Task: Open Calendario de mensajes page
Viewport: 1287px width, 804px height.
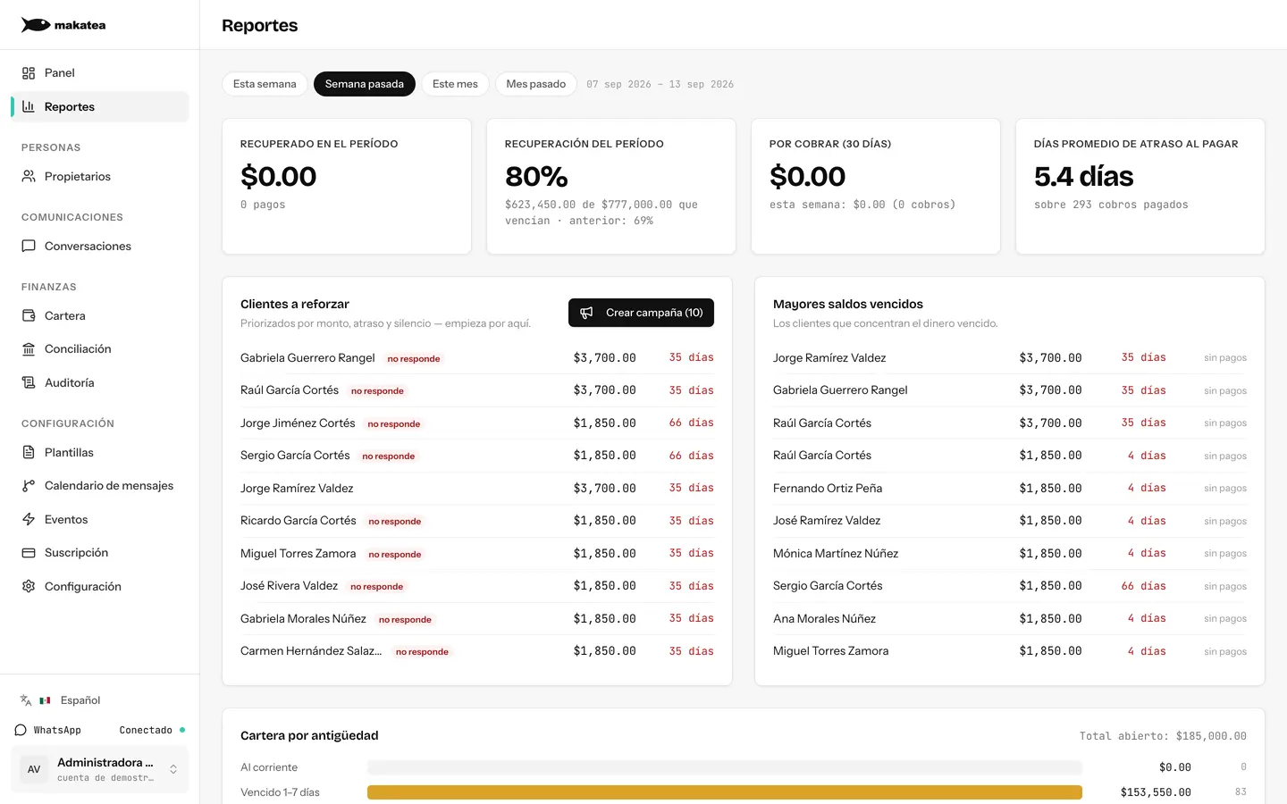Action: pyautogui.click(x=100, y=486)
